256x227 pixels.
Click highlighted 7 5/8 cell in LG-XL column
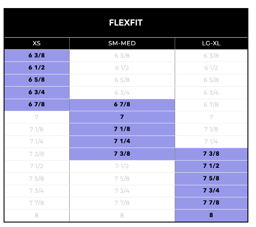tap(211, 179)
